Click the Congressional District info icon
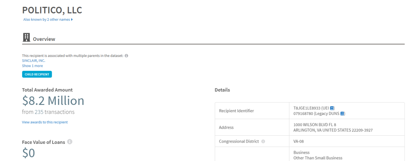Viewport: 411px width, 161px height. pos(263,141)
